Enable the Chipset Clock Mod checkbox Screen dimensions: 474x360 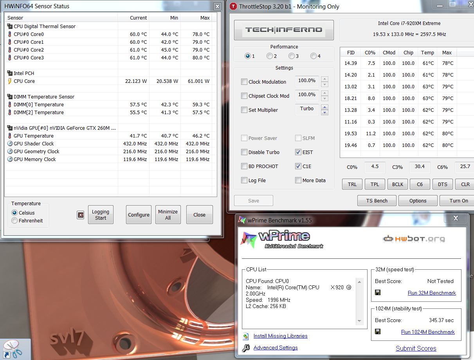244,96
